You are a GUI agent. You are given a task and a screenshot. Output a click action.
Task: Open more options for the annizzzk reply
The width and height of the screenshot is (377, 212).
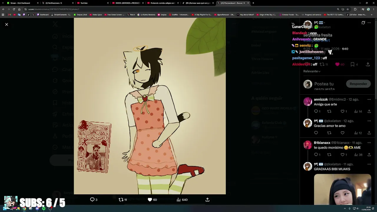coord(369,100)
